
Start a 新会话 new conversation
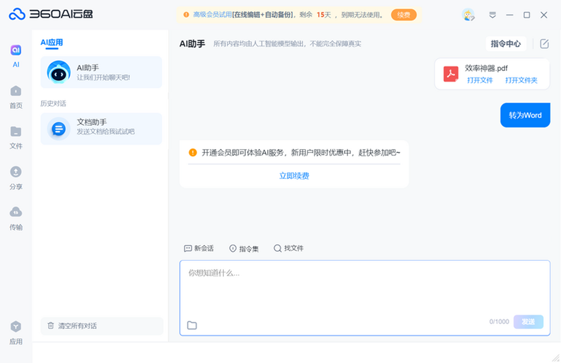click(x=199, y=249)
